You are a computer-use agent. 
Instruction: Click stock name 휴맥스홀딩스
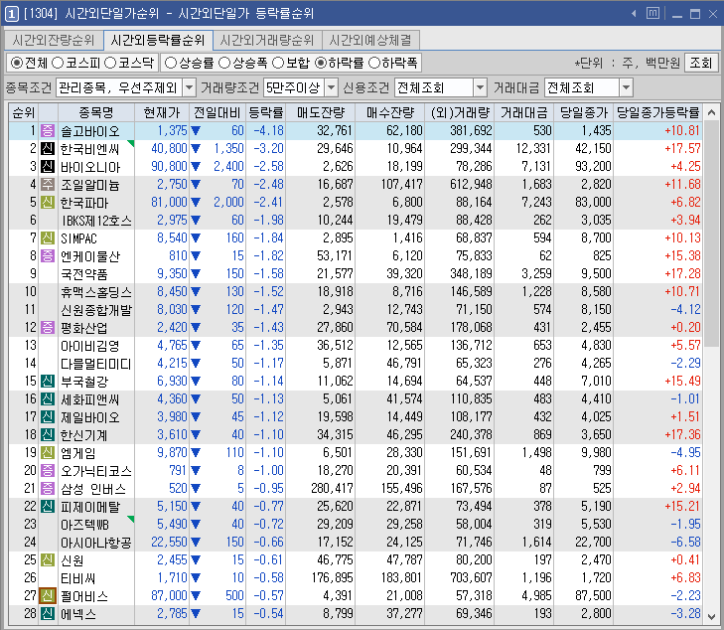96,292
